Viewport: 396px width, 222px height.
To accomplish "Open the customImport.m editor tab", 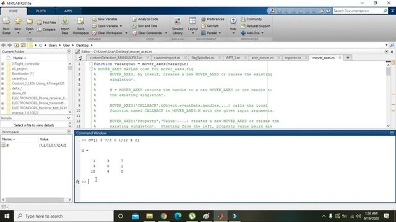I will click(167, 58).
